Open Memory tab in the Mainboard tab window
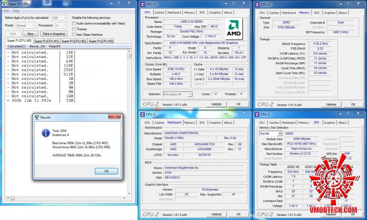Screen dimensions: 367x220 (189, 123)
